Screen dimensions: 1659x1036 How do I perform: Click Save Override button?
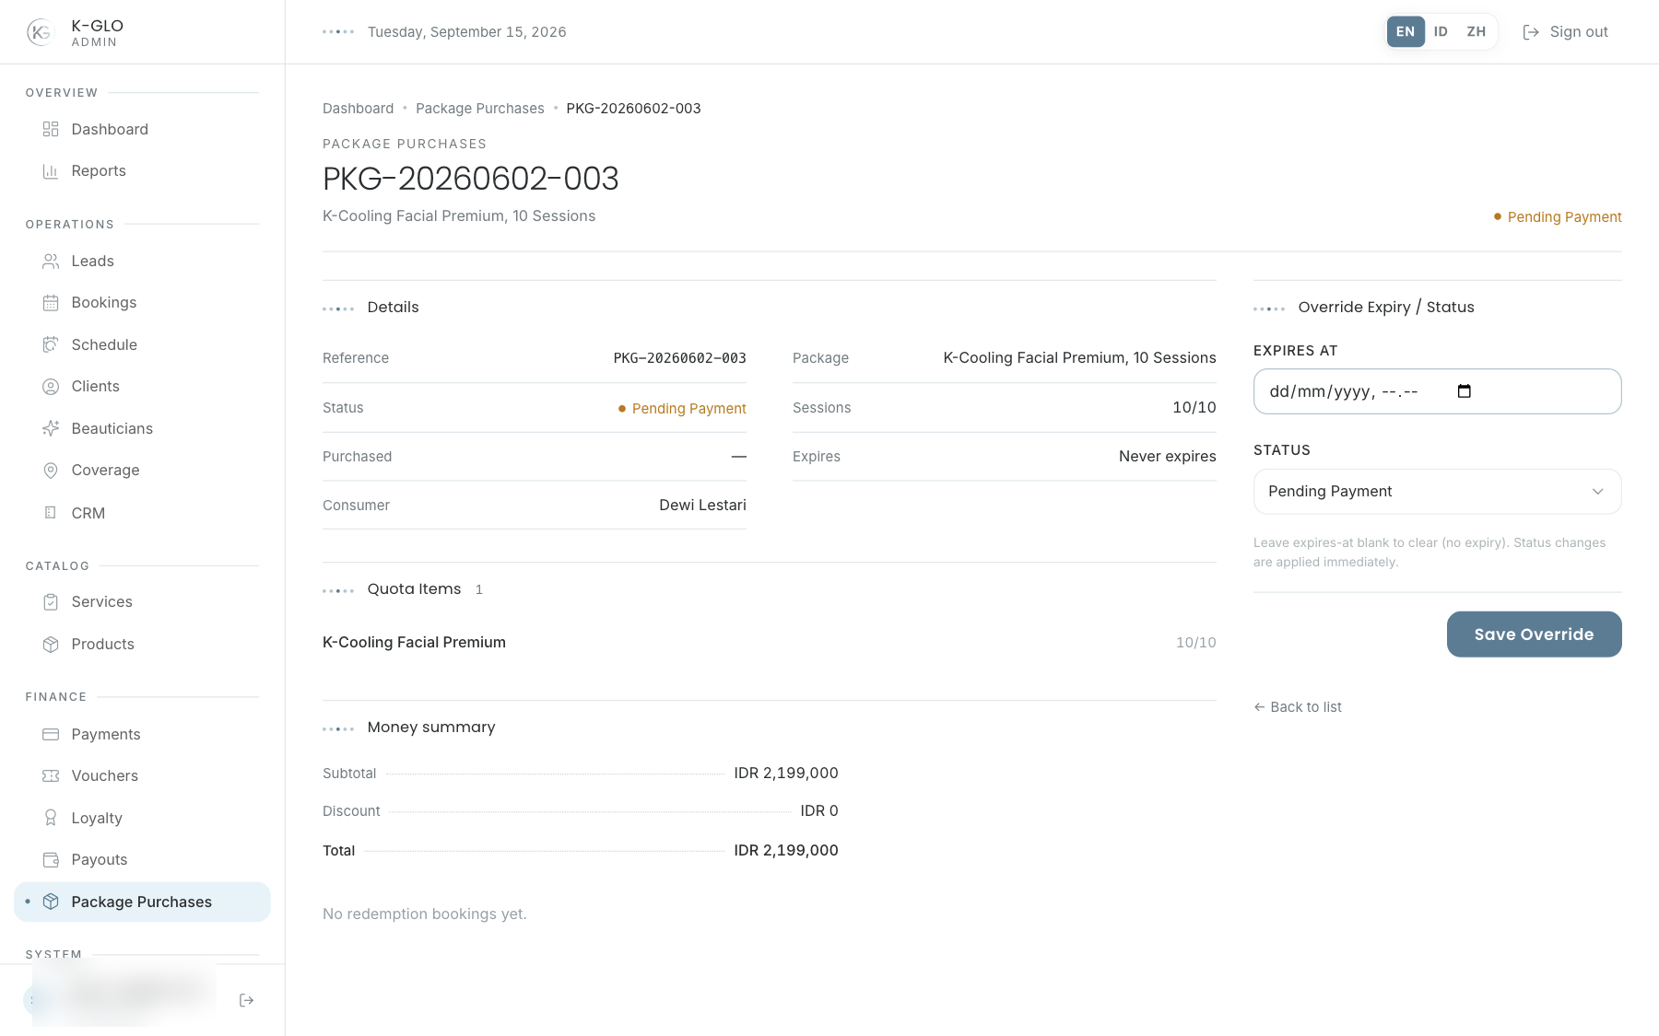(x=1534, y=634)
